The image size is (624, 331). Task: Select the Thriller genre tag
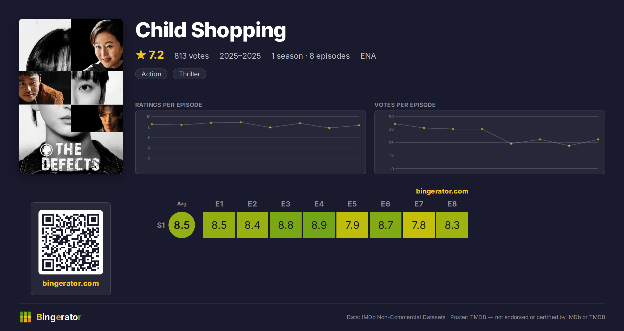click(x=190, y=74)
